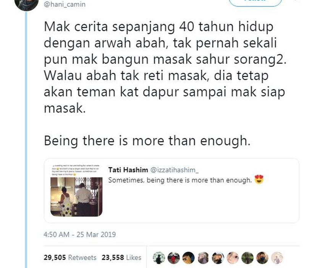Open the third liker avatar with cartoon face
This screenshot has height=268, width=317.
click(188, 258)
